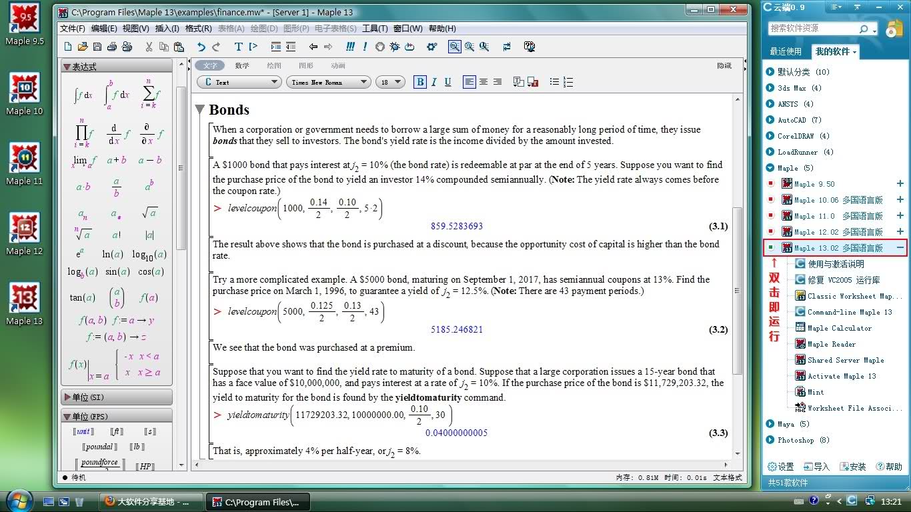Open the 文件(F) menu
This screenshot has width=911, height=512.
tap(73, 29)
